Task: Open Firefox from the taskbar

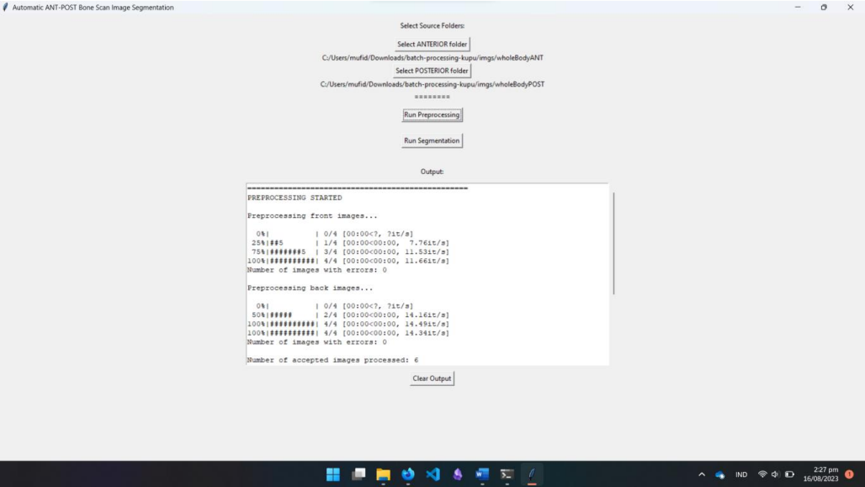Action: coord(407,474)
